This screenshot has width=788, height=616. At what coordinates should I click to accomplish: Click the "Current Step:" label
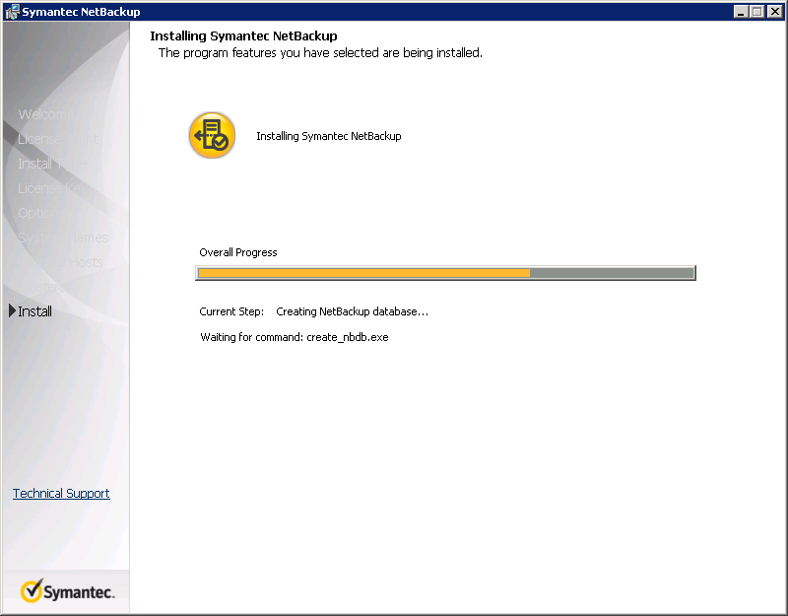(x=231, y=311)
